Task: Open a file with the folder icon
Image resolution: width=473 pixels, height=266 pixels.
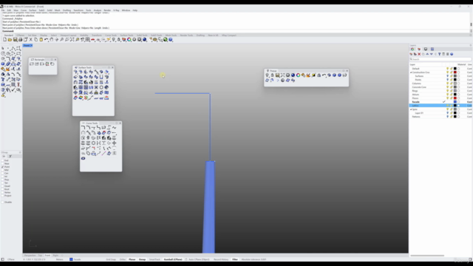Action: click(10, 39)
